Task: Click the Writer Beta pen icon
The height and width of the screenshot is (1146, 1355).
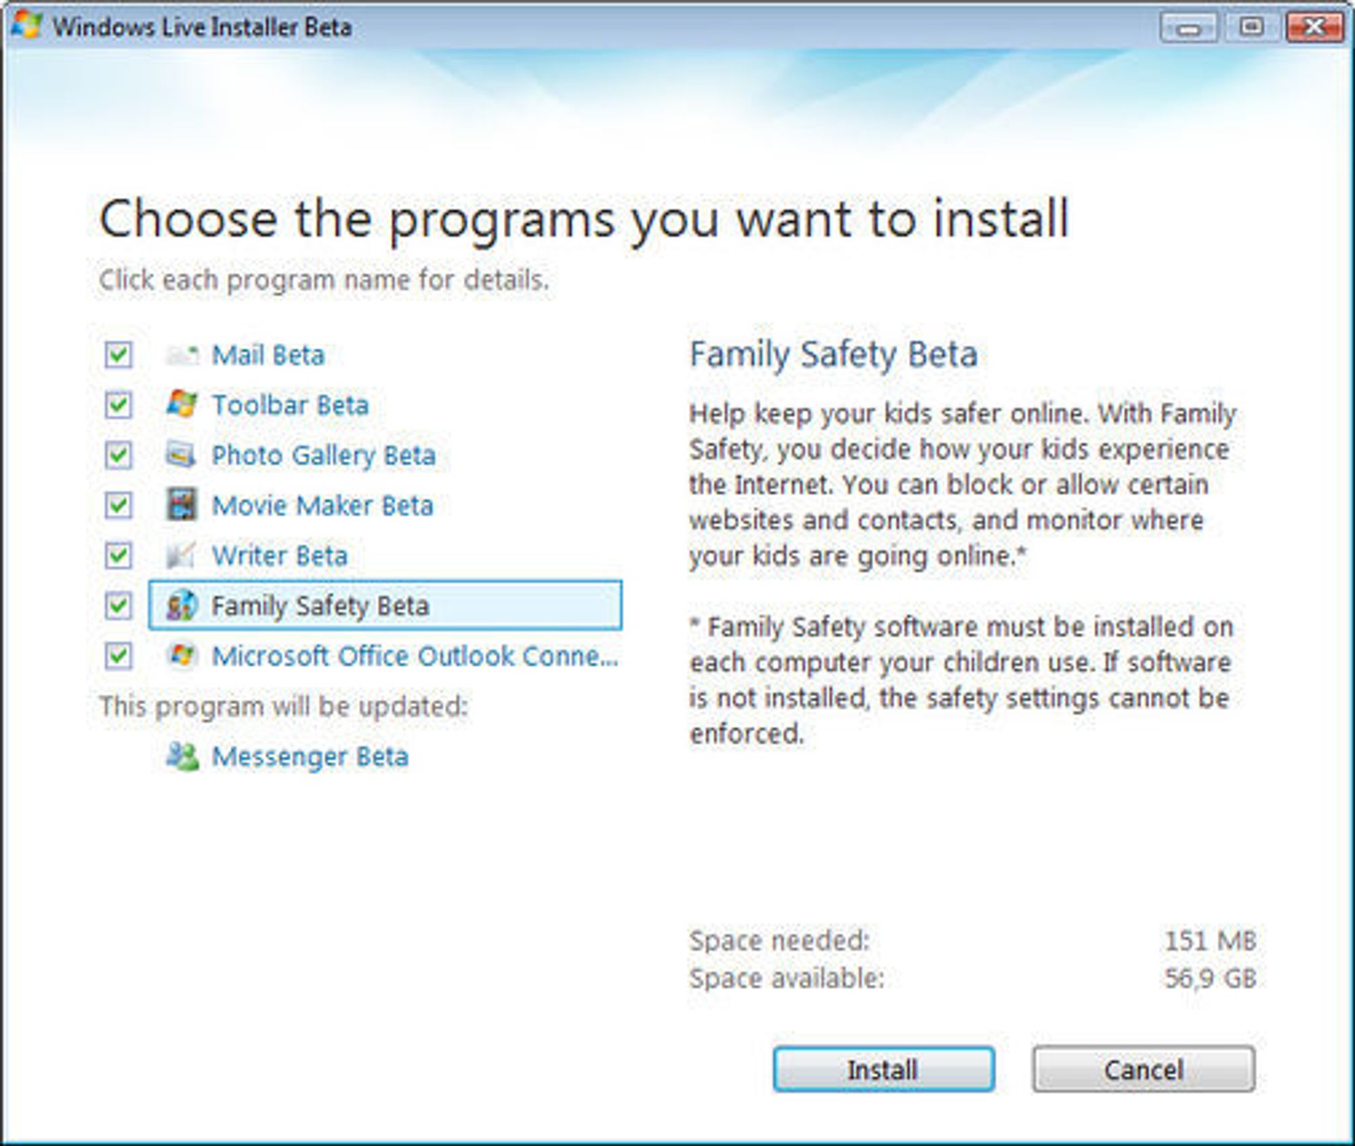Action: [181, 555]
